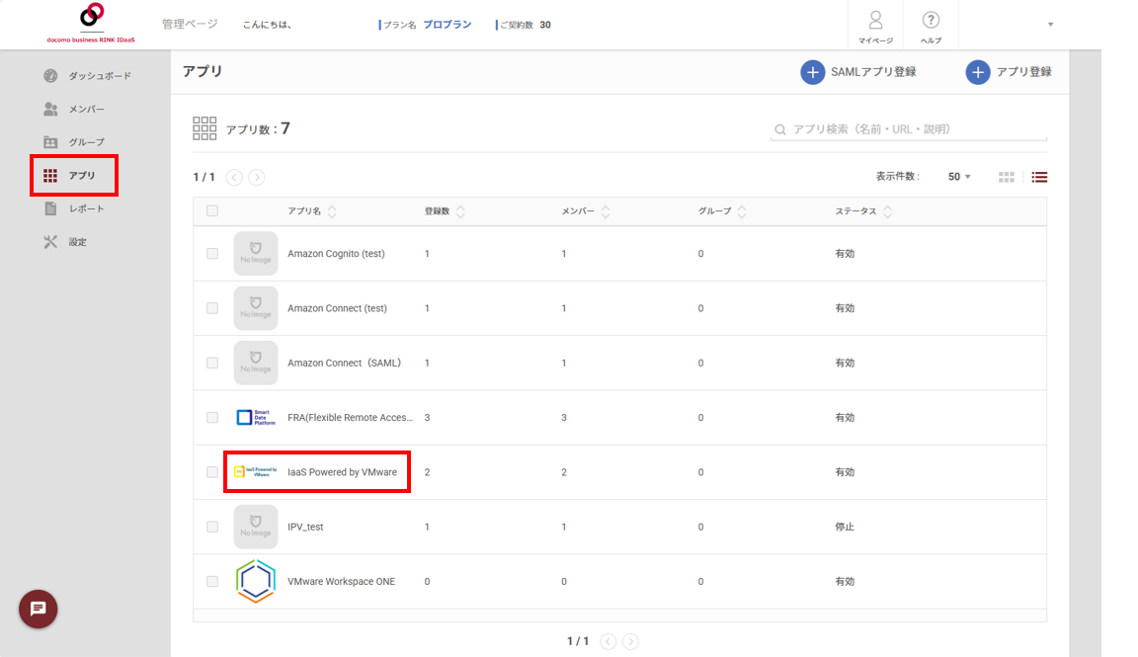Check the VMware Workspace ONE row checkbox

212,581
